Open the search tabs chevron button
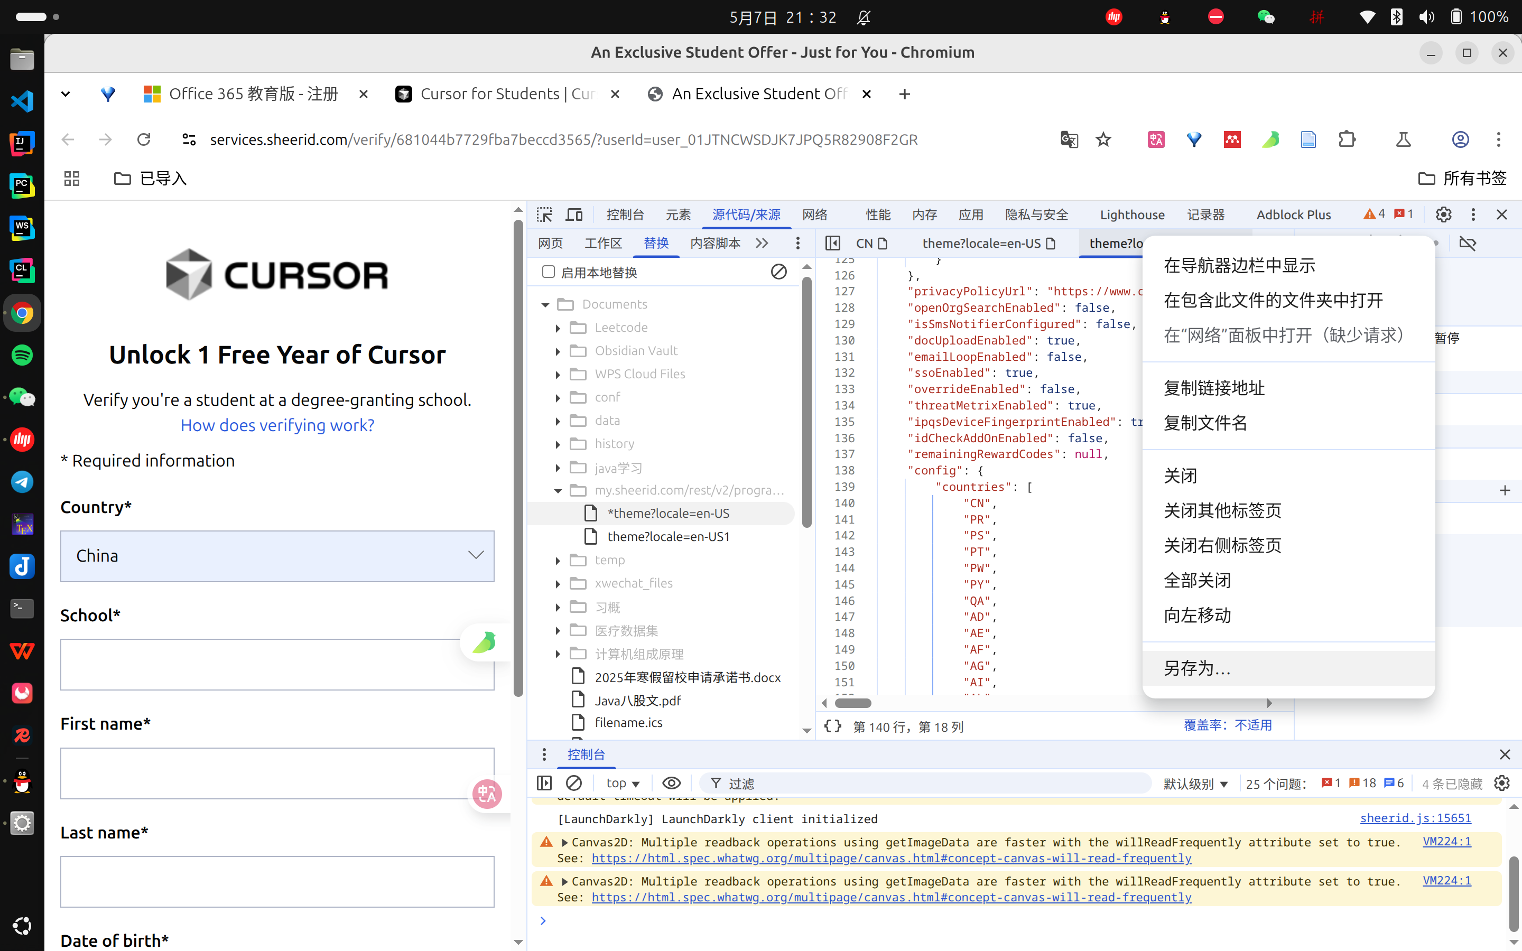1522x951 pixels. [x=66, y=94]
